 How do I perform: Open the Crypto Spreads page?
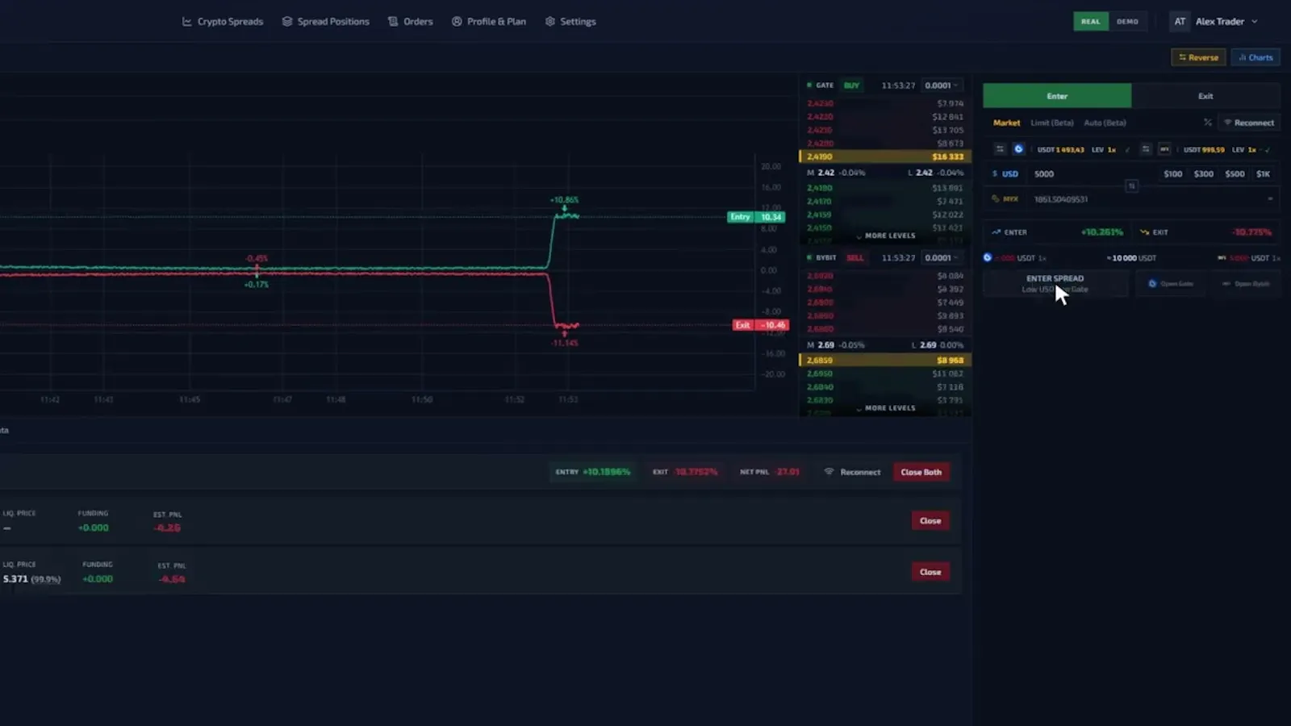[223, 22]
